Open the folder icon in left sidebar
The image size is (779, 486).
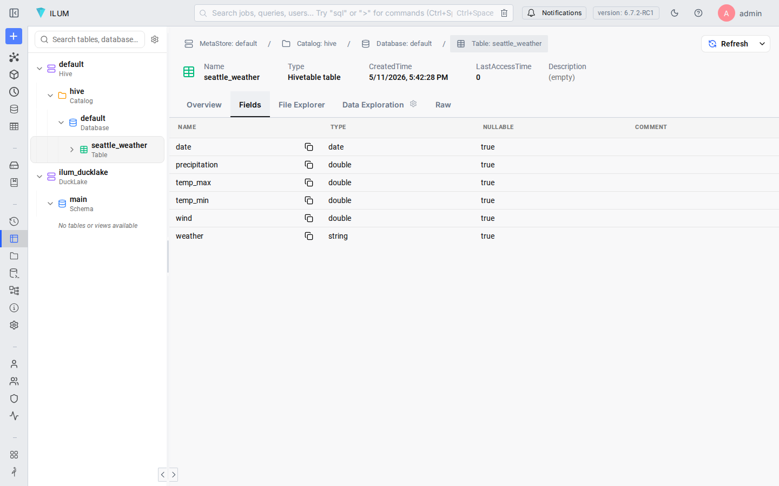tap(14, 256)
